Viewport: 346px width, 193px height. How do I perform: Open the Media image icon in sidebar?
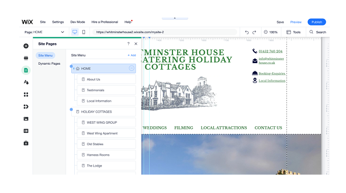click(x=26, y=119)
